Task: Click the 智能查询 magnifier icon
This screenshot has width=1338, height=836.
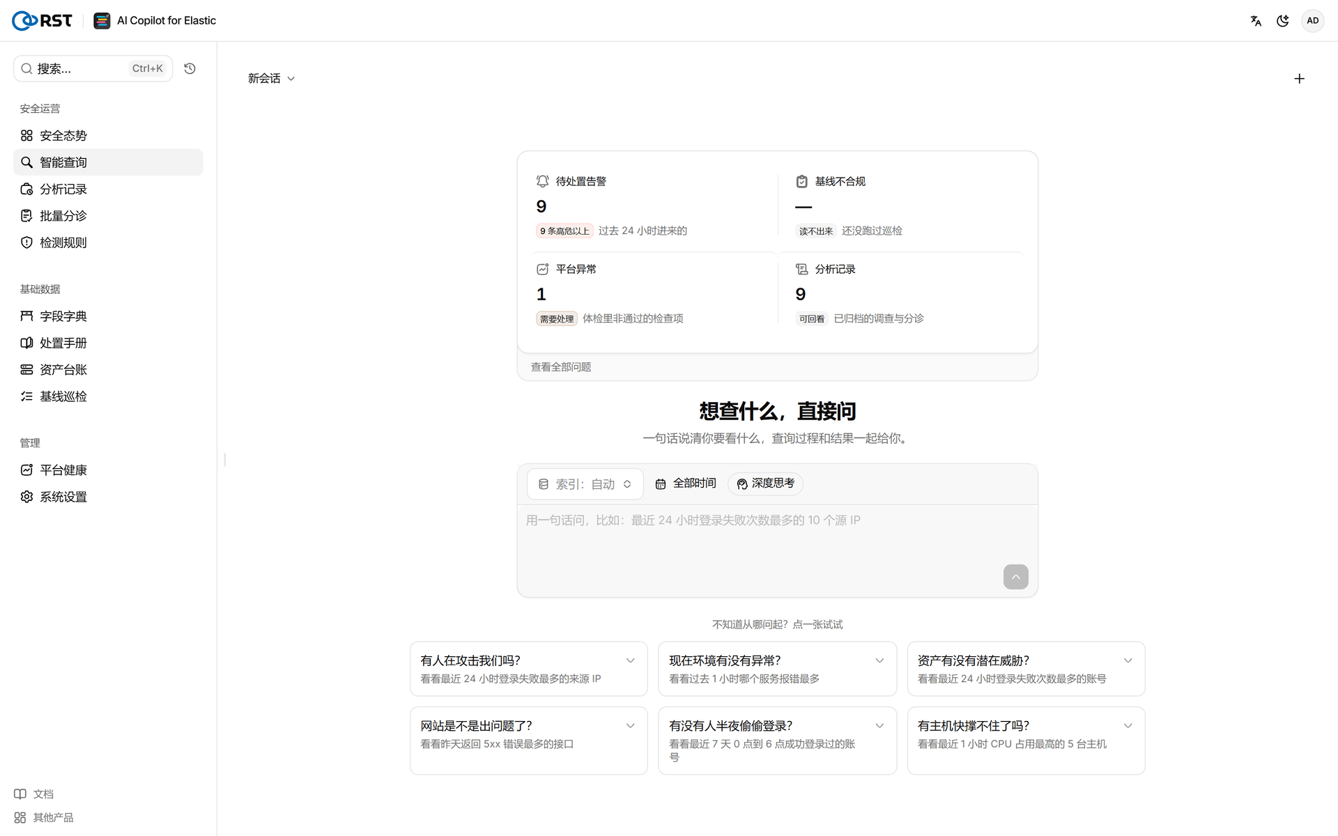Action: tap(26, 162)
